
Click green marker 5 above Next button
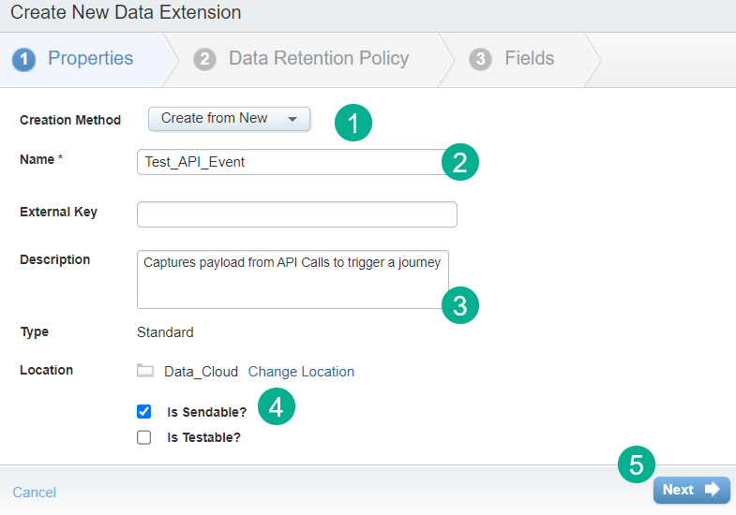(637, 463)
